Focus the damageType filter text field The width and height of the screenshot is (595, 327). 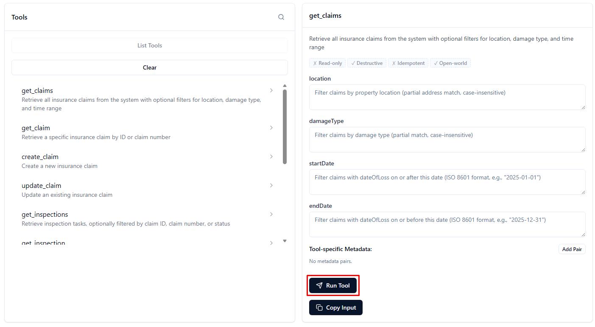pos(447,140)
